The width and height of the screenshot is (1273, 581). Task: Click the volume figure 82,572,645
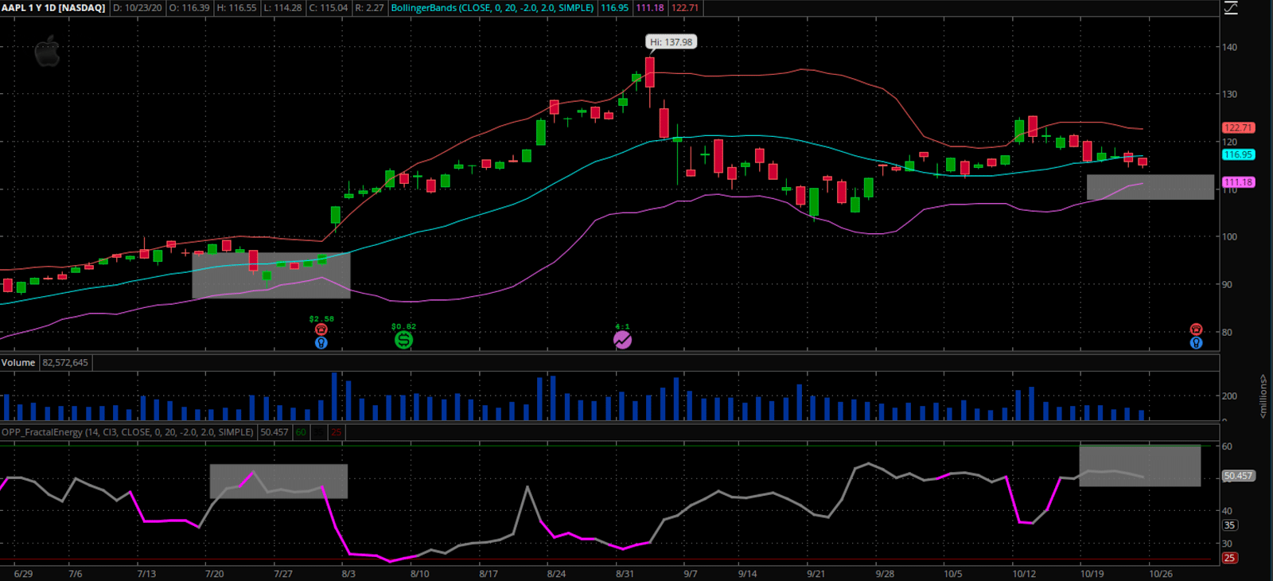coord(66,363)
